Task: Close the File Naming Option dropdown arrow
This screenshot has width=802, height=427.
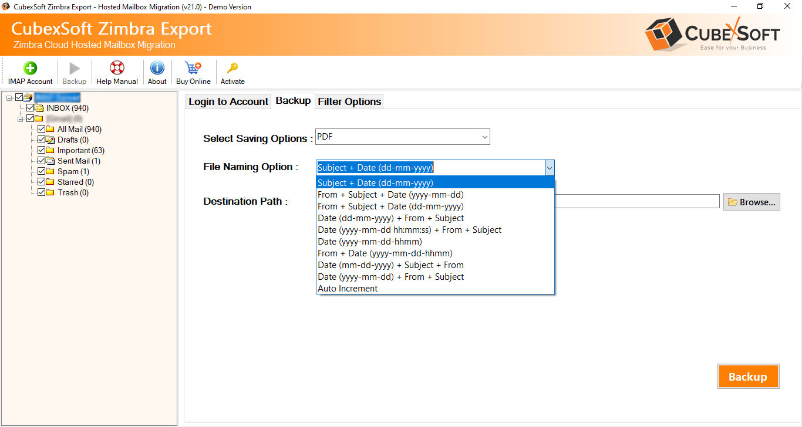Action: point(550,168)
